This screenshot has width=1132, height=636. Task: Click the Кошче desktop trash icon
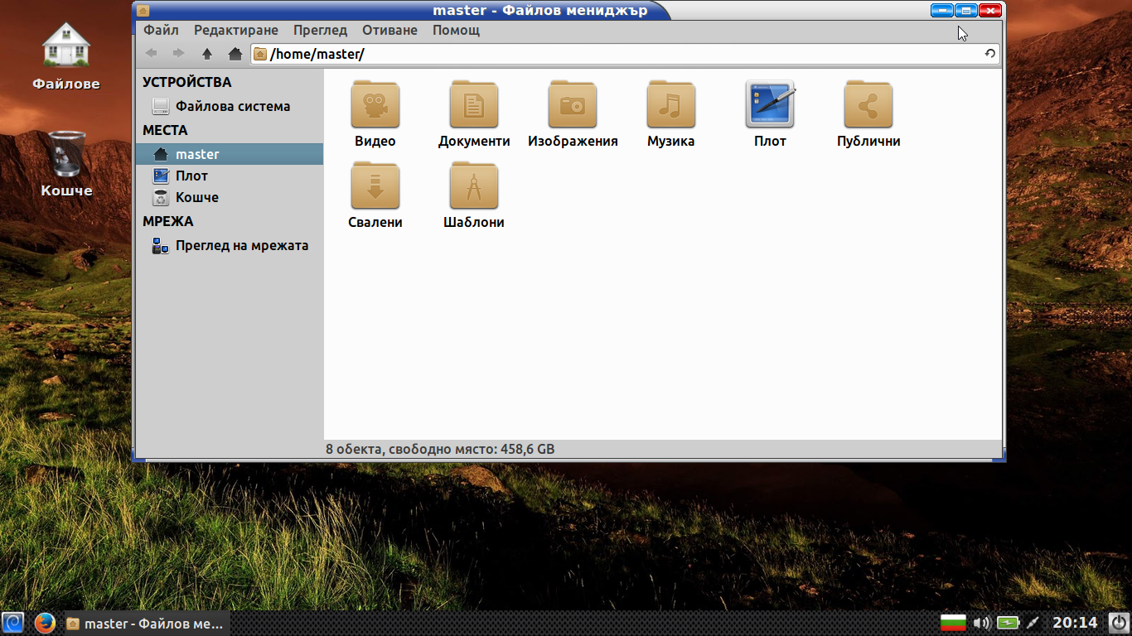pos(66,163)
